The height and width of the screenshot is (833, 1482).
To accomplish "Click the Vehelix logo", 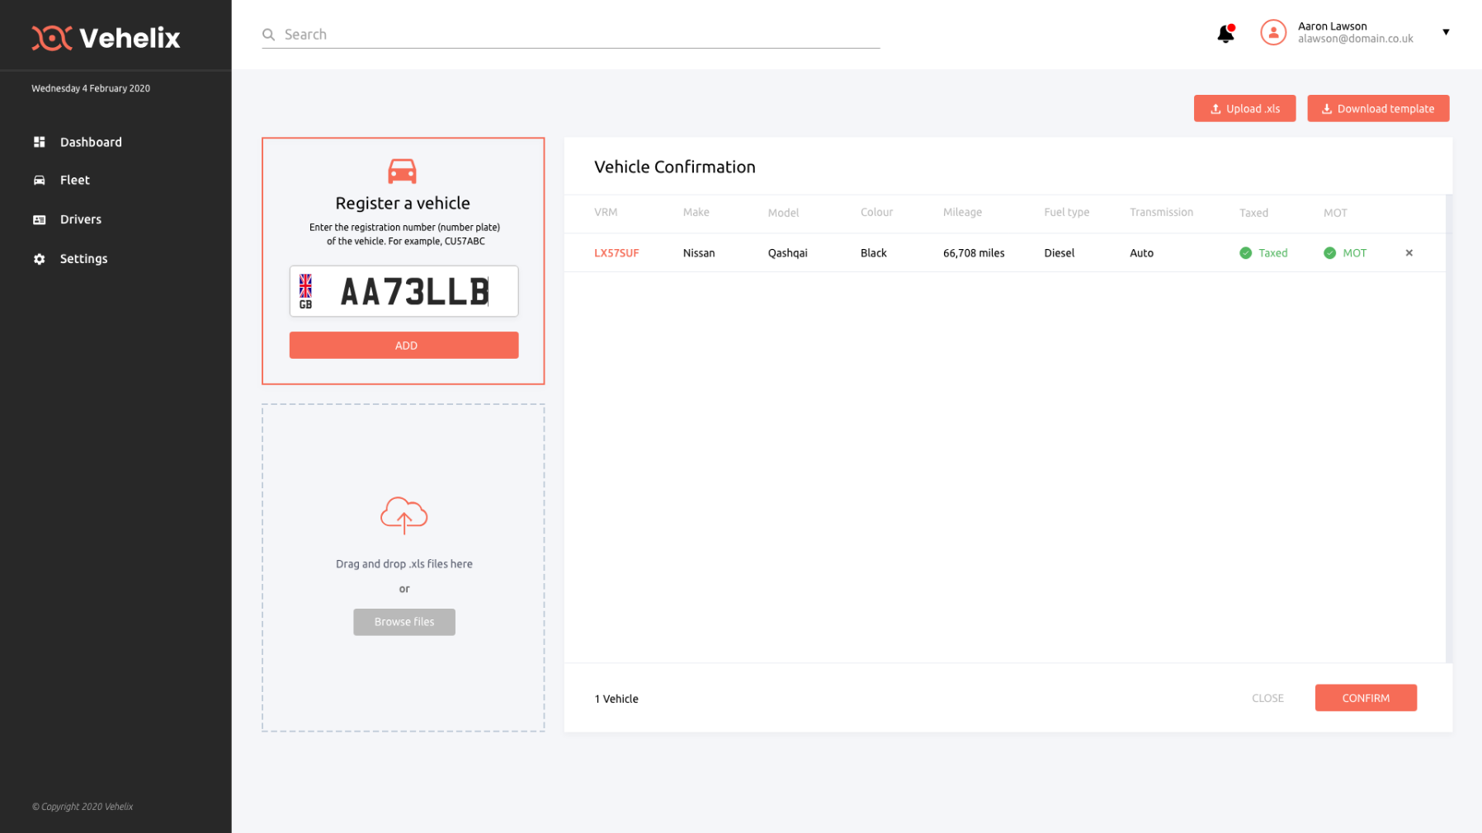I will (106, 38).
